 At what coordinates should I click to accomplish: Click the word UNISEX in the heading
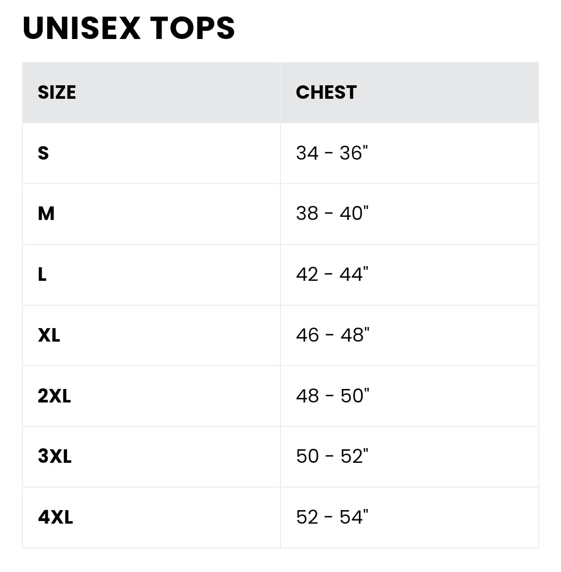point(82,28)
